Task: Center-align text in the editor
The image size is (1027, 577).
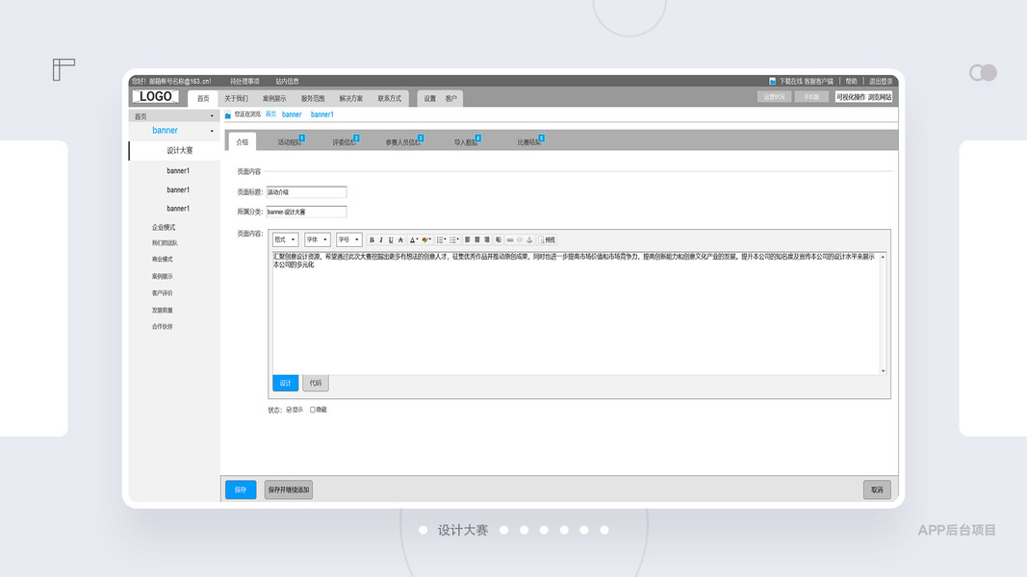Action: [x=476, y=240]
